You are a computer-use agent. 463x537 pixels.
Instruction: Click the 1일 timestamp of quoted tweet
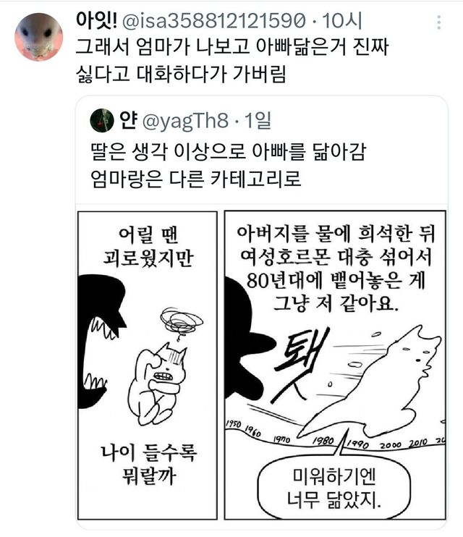(258, 120)
